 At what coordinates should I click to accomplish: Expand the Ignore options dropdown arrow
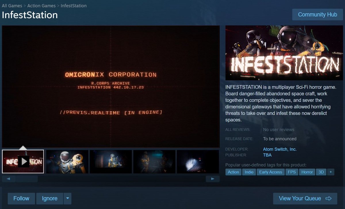pos(67,198)
